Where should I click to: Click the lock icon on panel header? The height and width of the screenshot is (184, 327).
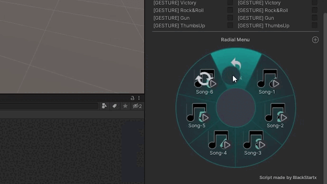tap(132, 98)
